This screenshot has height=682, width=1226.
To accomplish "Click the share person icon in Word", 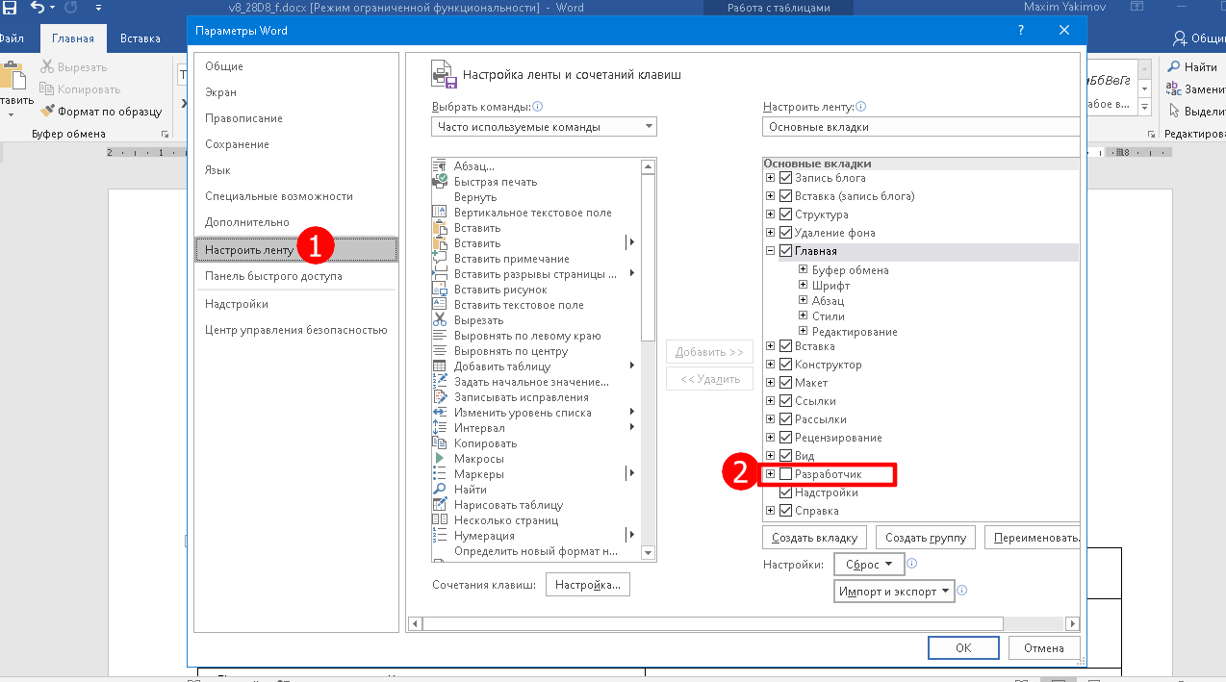I will [x=1180, y=39].
